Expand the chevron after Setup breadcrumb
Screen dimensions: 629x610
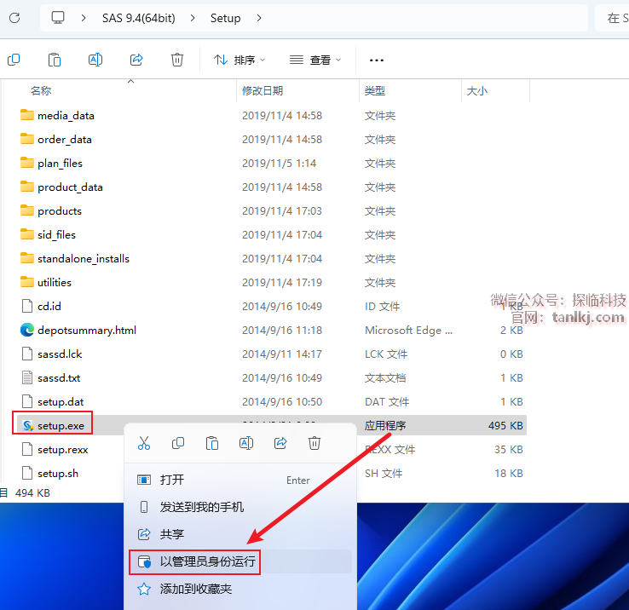click(259, 18)
